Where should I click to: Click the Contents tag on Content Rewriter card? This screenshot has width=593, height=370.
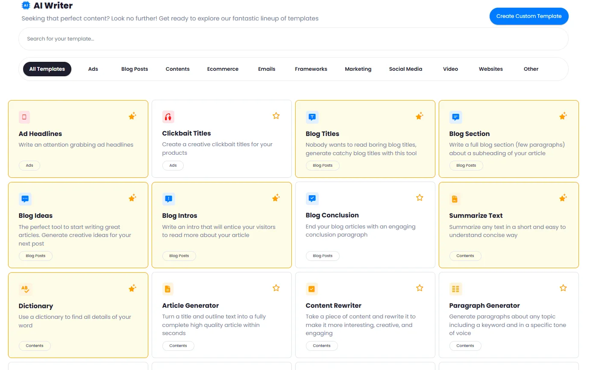322,346
